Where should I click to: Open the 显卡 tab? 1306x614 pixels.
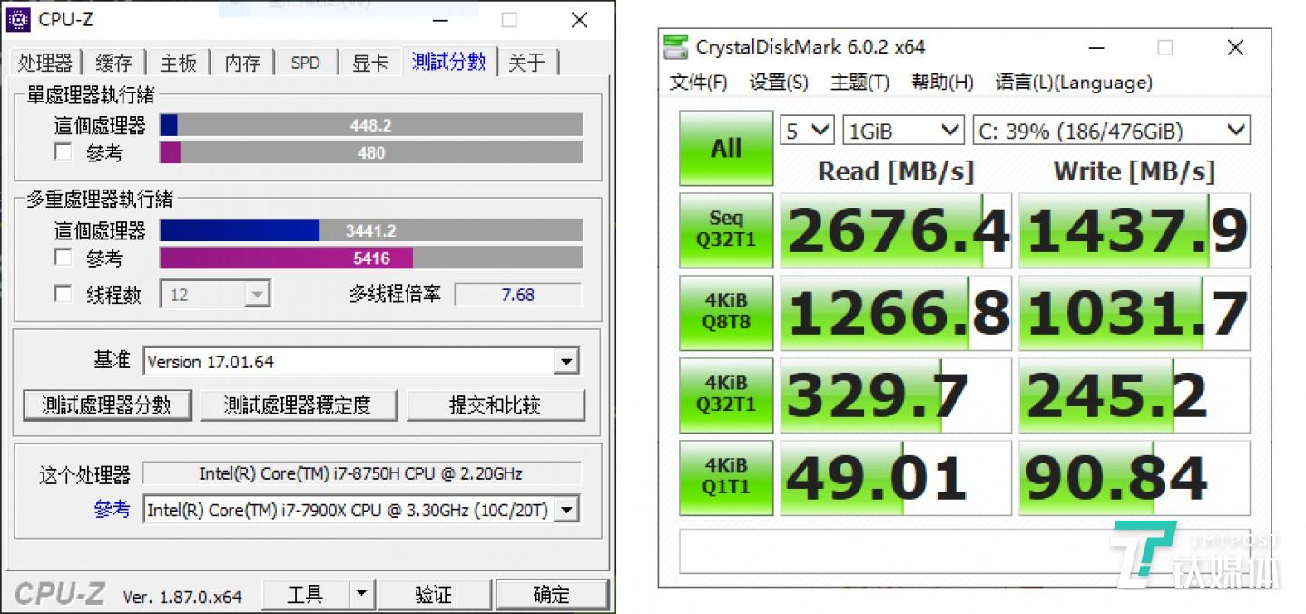(370, 63)
